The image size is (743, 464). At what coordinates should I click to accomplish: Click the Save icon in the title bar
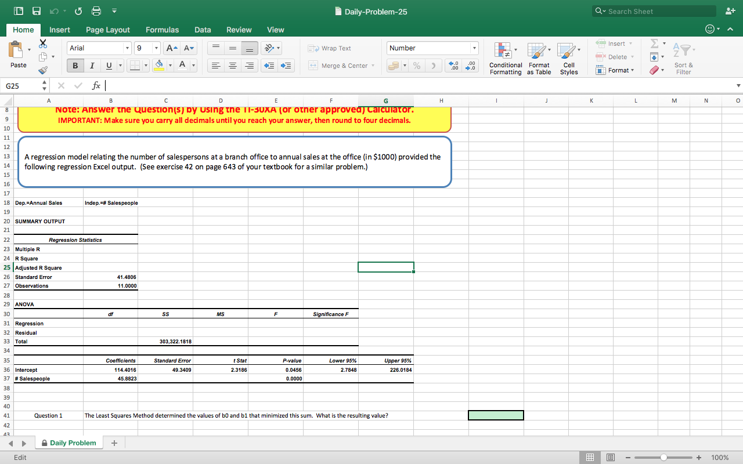tap(37, 11)
